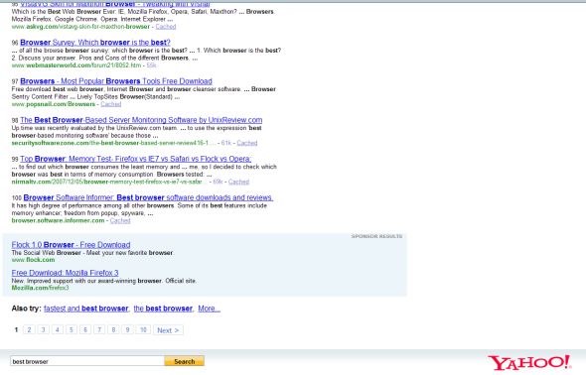Image resolution: width=586 pixels, height=375 pixels.
Task: Click the Next > pagination link
Action: 168,330
